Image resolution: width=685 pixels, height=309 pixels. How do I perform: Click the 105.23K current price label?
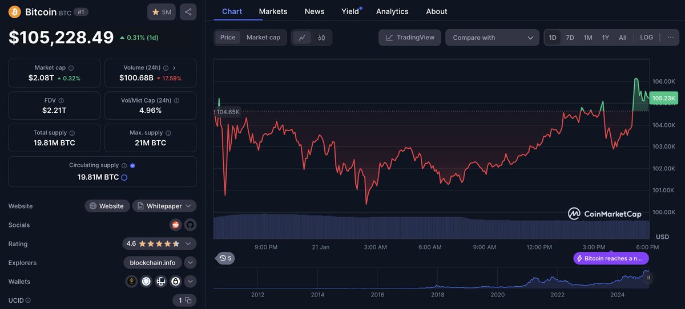pos(664,98)
